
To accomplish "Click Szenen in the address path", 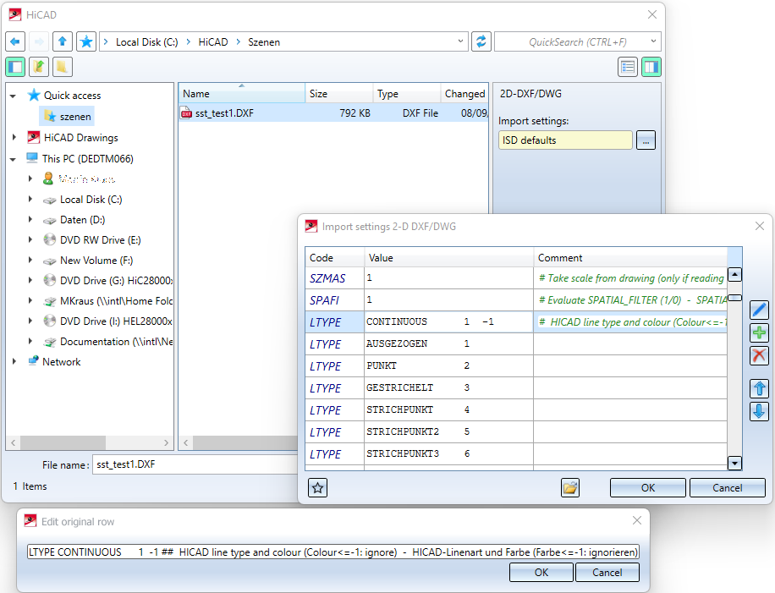I will point(264,42).
